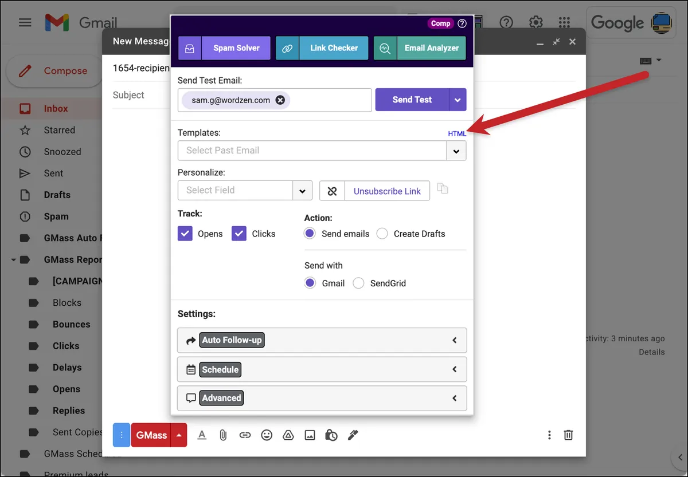This screenshot has height=477, width=688.
Task: Open Google apps grid icon
Action: [x=565, y=22]
